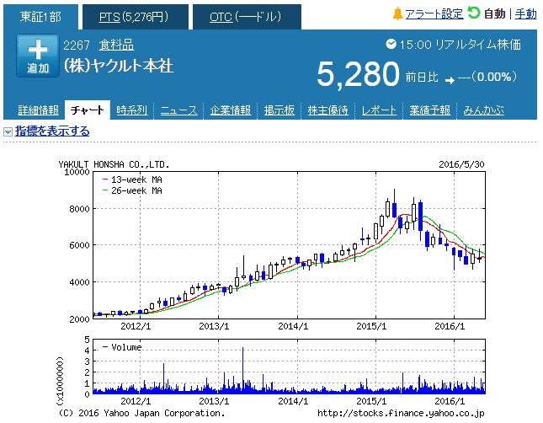Switch refresh mode to 手動
Screen dimensions: 543x423
[525, 14]
